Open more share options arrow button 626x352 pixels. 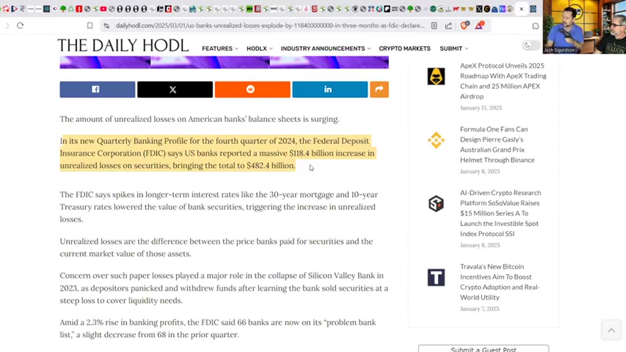tap(379, 89)
